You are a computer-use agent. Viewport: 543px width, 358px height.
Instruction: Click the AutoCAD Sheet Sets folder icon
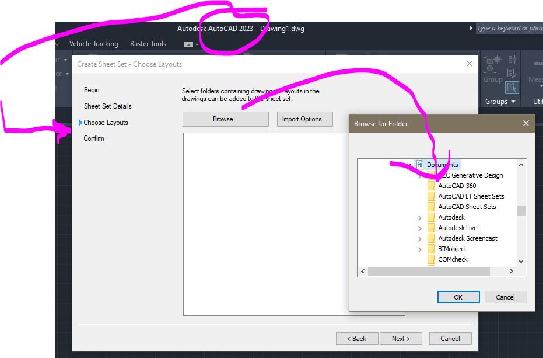click(x=431, y=207)
